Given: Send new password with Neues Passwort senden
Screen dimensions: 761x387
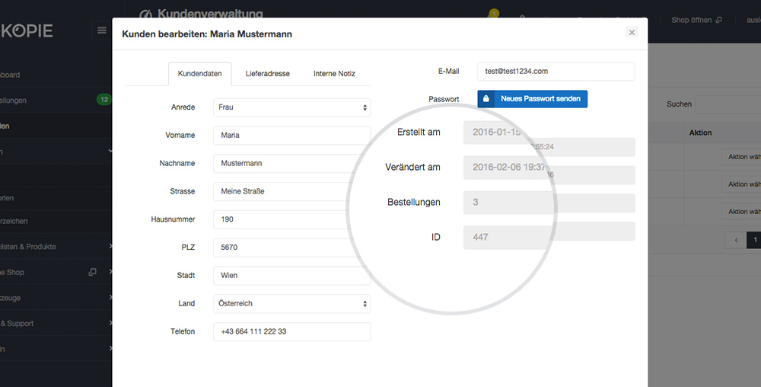Looking at the screenshot, I should coord(533,98).
